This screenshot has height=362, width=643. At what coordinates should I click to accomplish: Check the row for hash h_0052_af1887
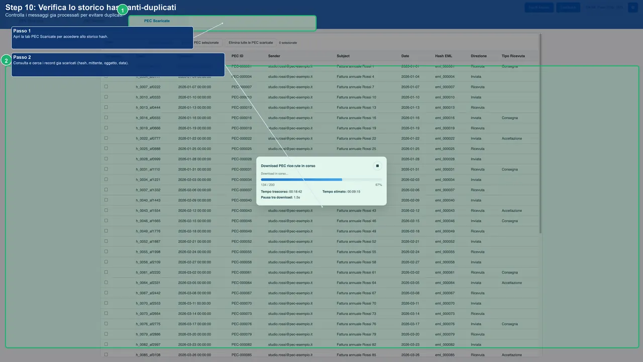pos(105,241)
